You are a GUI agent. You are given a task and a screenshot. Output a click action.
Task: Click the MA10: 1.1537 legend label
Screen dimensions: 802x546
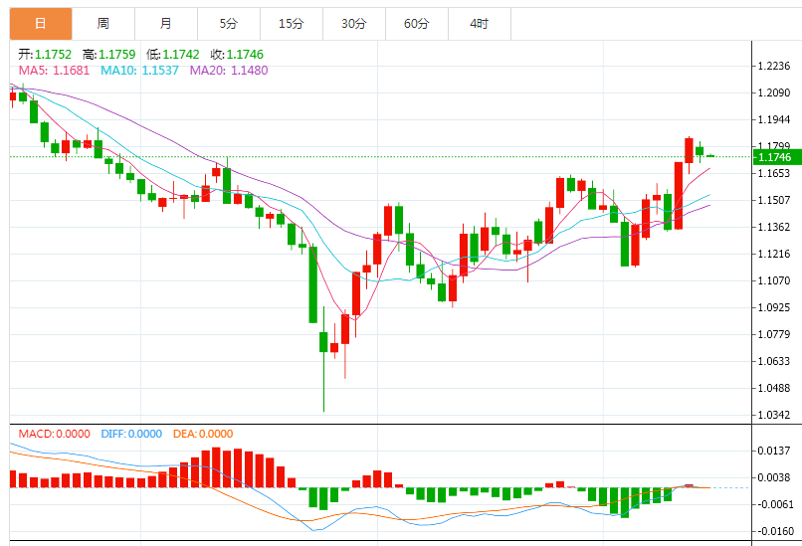coord(139,70)
